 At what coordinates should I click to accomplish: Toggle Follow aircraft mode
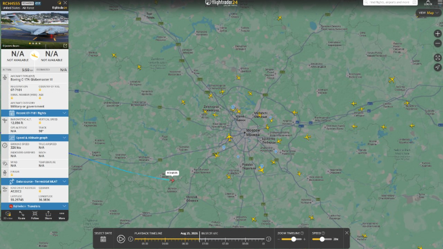coord(35,215)
